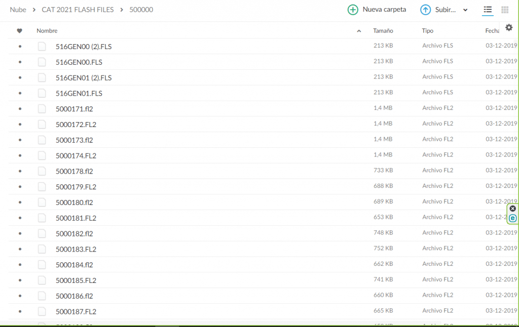Click the date of 5000172.FL2

pos(501,124)
